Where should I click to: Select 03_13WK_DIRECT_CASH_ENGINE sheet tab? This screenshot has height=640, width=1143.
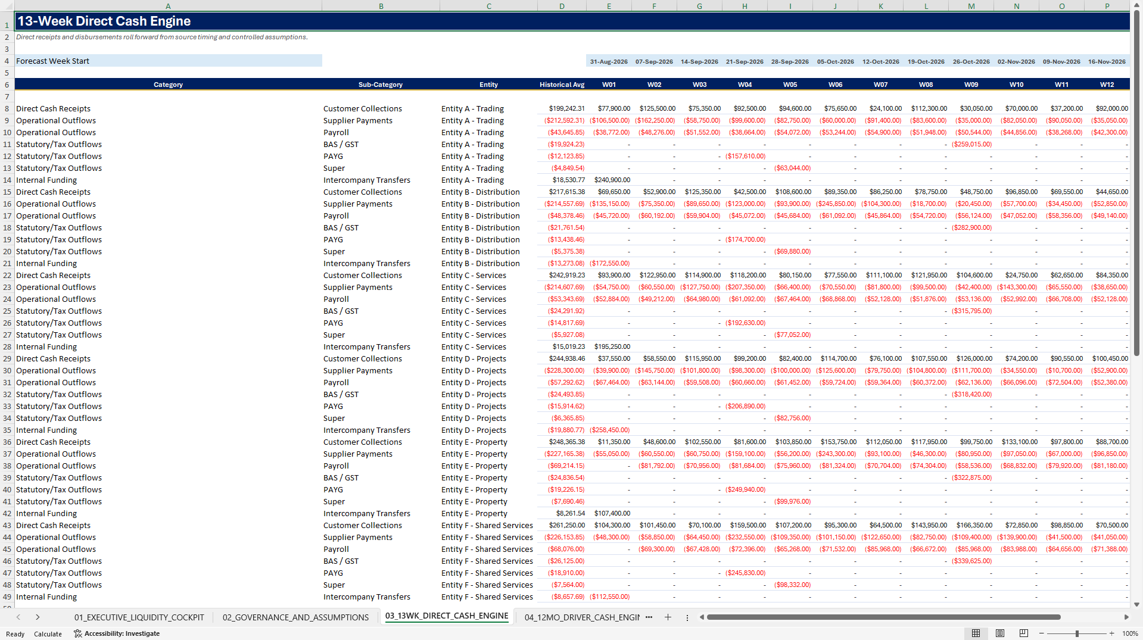pos(447,616)
